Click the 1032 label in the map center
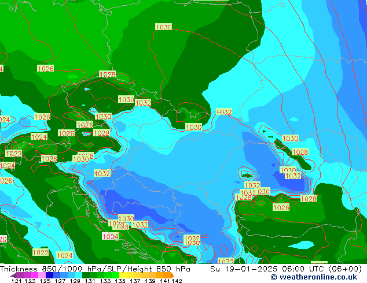367x283 pixels. point(224,112)
